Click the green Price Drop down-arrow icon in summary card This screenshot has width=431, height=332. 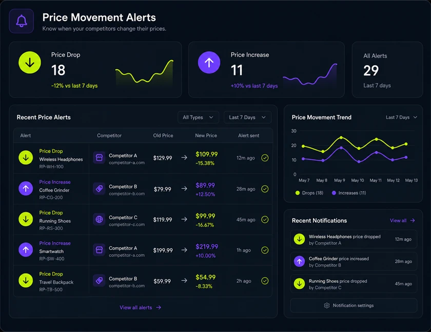[x=30, y=63]
